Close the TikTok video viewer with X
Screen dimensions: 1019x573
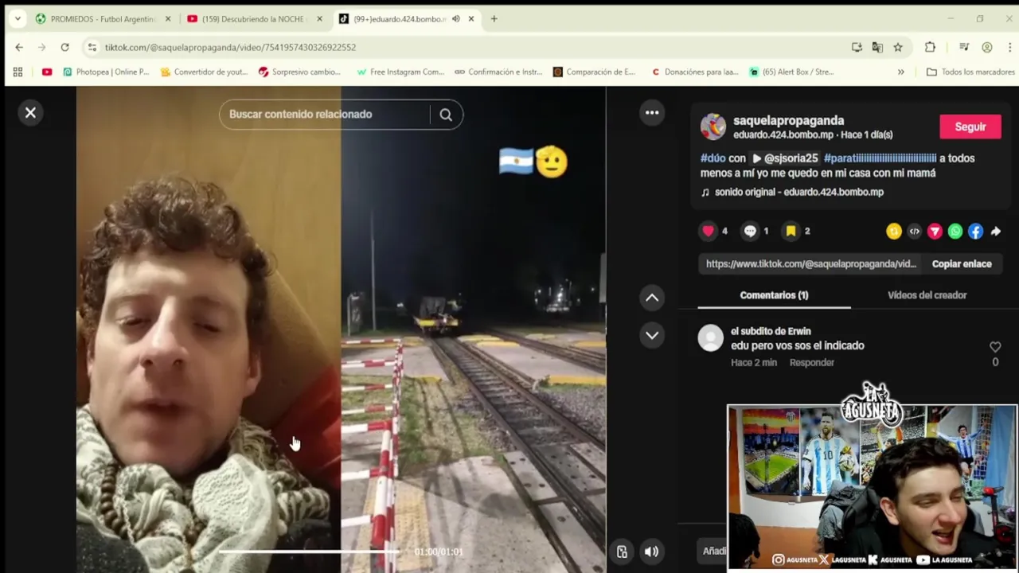click(x=30, y=113)
